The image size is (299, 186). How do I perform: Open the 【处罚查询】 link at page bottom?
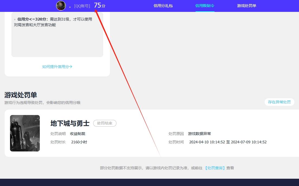[x=215, y=168]
